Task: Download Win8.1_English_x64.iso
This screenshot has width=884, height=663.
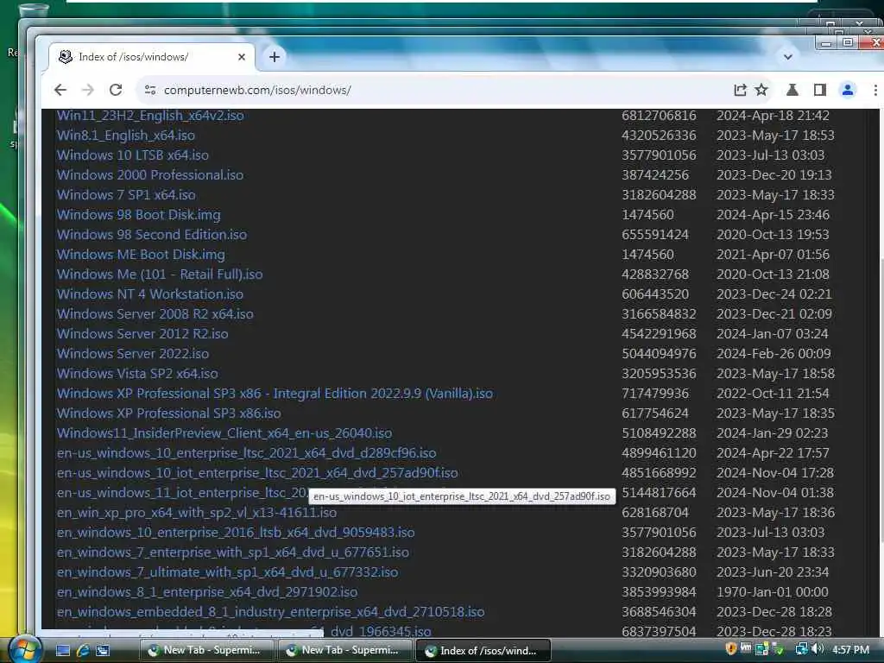Action: pyautogui.click(x=126, y=136)
